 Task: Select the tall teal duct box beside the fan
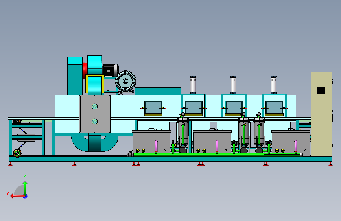[x=75, y=76]
